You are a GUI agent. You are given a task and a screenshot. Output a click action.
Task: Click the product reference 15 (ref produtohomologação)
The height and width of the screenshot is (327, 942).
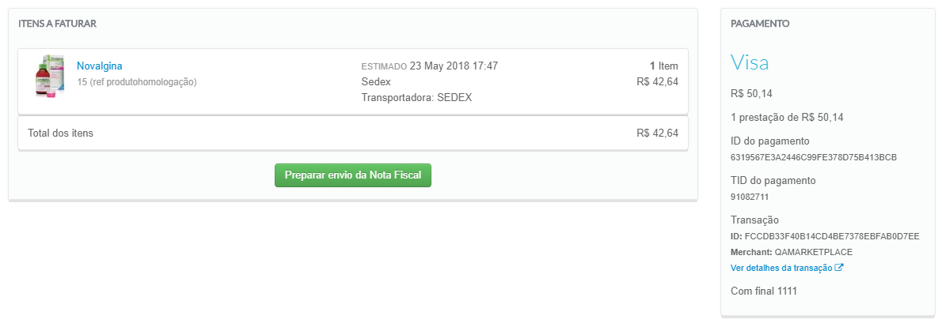pyautogui.click(x=136, y=81)
